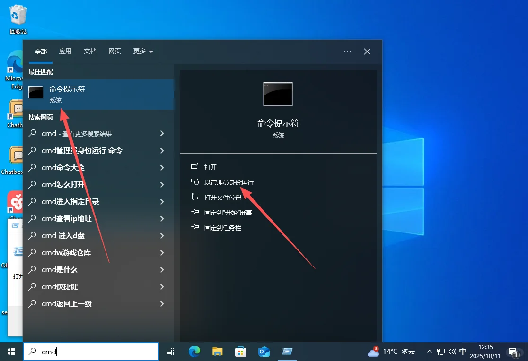Show hidden tray icons with the chevron
This screenshot has width=528, height=361.
[x=429, y=352]
